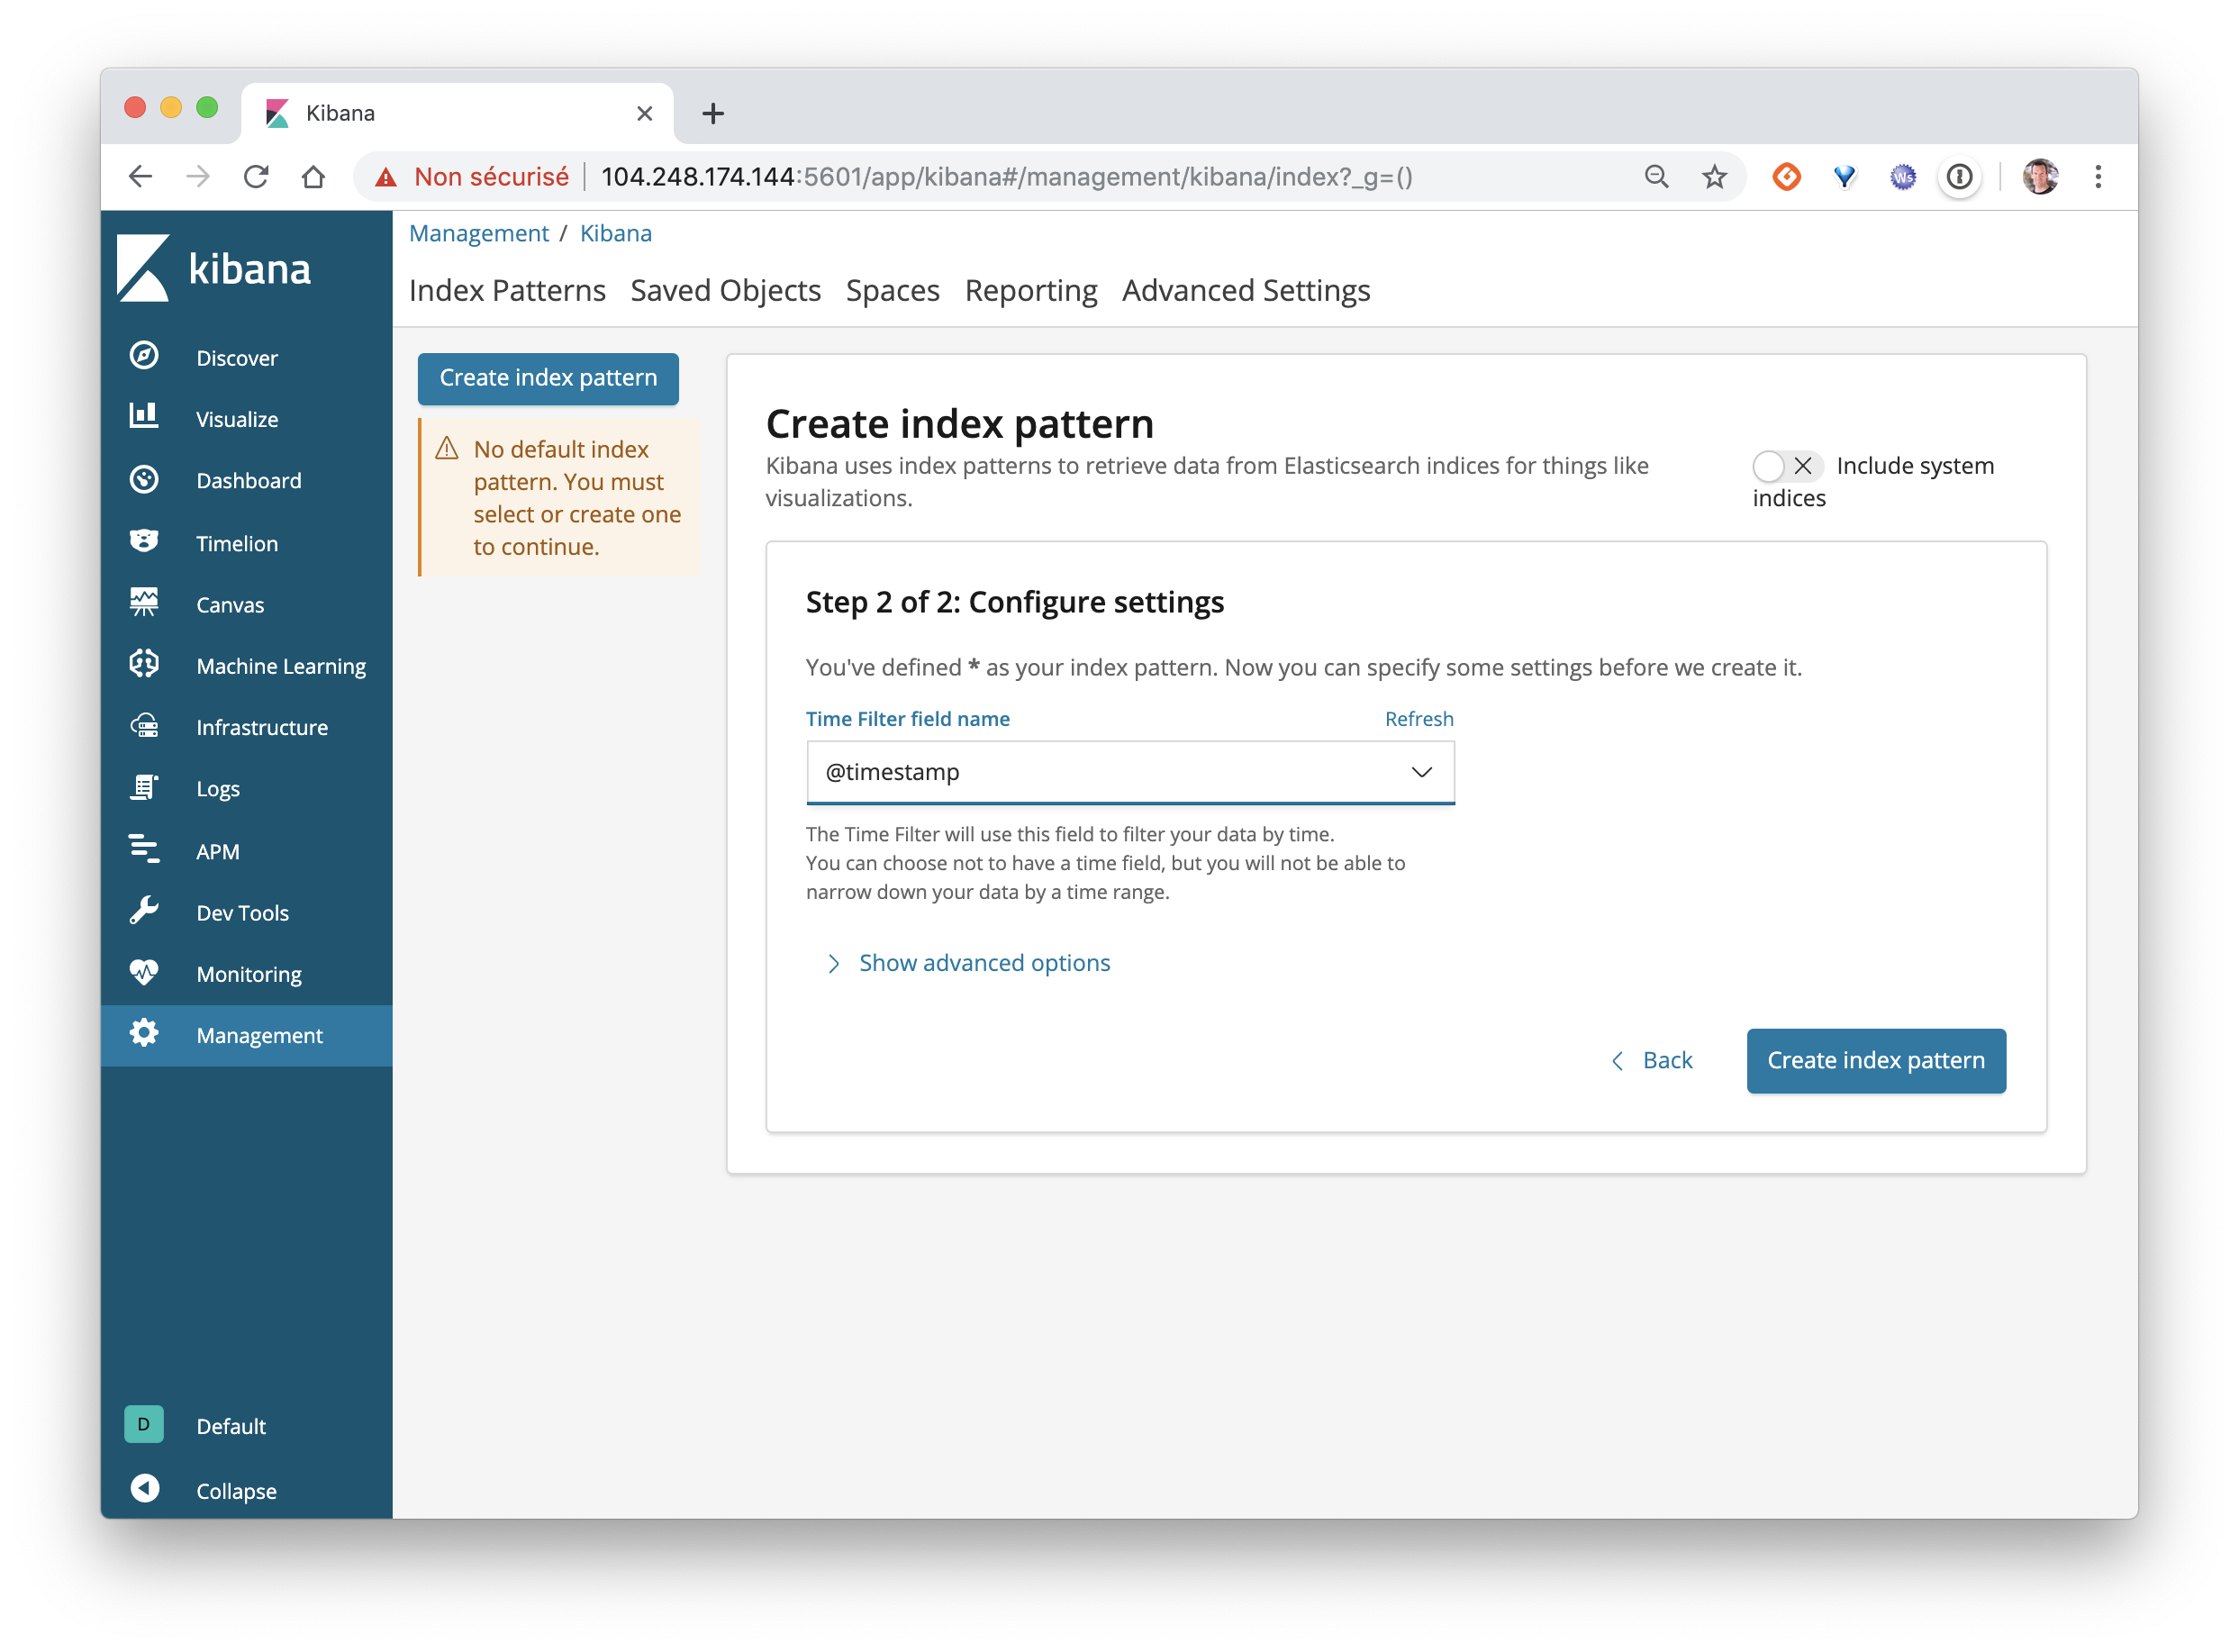This screenshot has height=1652, width=2239.
Task: Click the Create index pattern button
Action: click(1876, 1059)
